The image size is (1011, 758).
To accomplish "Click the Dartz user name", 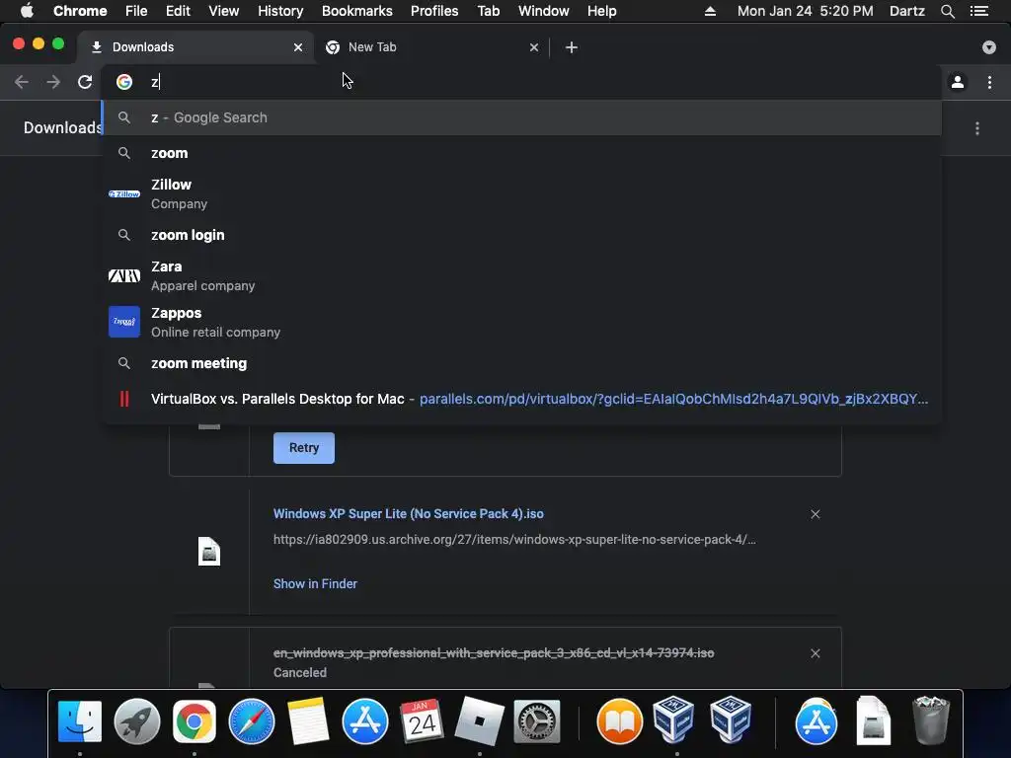I will tap(906, 11).
